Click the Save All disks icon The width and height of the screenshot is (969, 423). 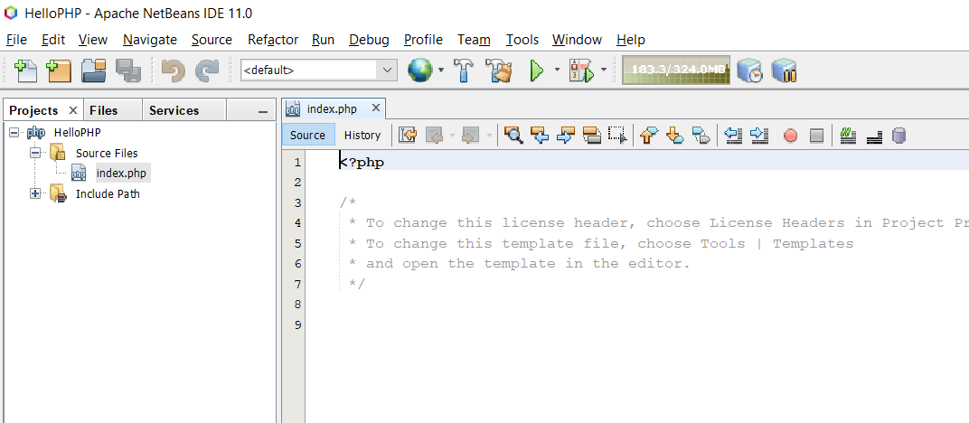[128, 70]
